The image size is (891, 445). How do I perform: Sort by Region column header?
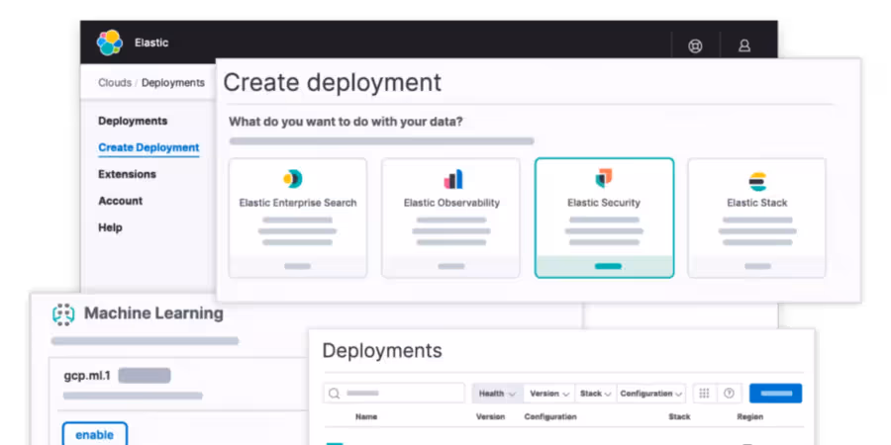750,416
